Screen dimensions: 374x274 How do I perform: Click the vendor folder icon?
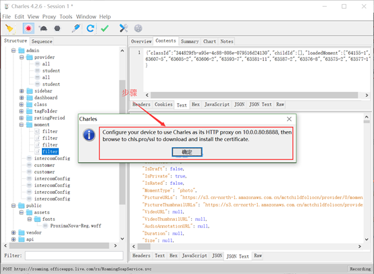click(22, 233)
